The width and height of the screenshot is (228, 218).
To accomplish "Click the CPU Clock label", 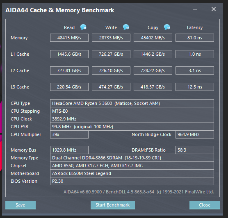I will click(21, 119).
